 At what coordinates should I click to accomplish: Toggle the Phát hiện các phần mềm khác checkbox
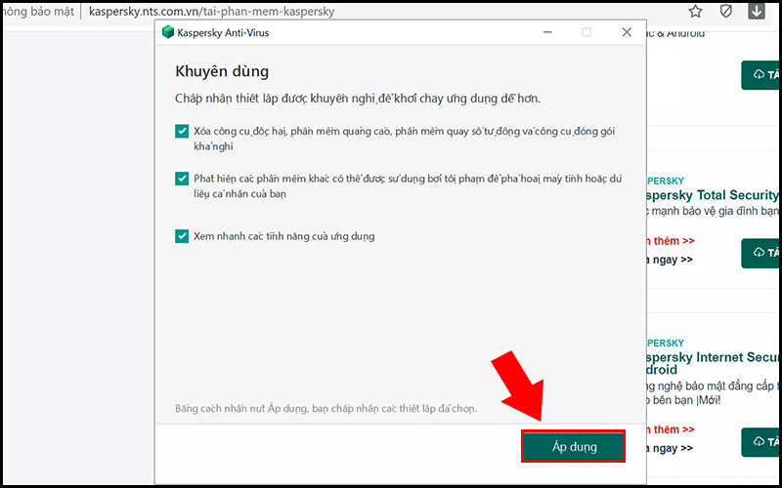[182, 179]
